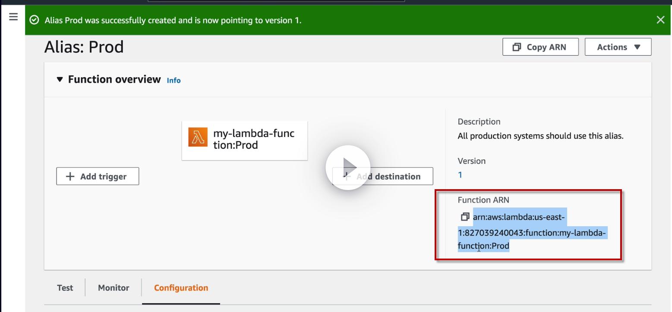
Task: Switch to the Test tab
Action: 65,288
